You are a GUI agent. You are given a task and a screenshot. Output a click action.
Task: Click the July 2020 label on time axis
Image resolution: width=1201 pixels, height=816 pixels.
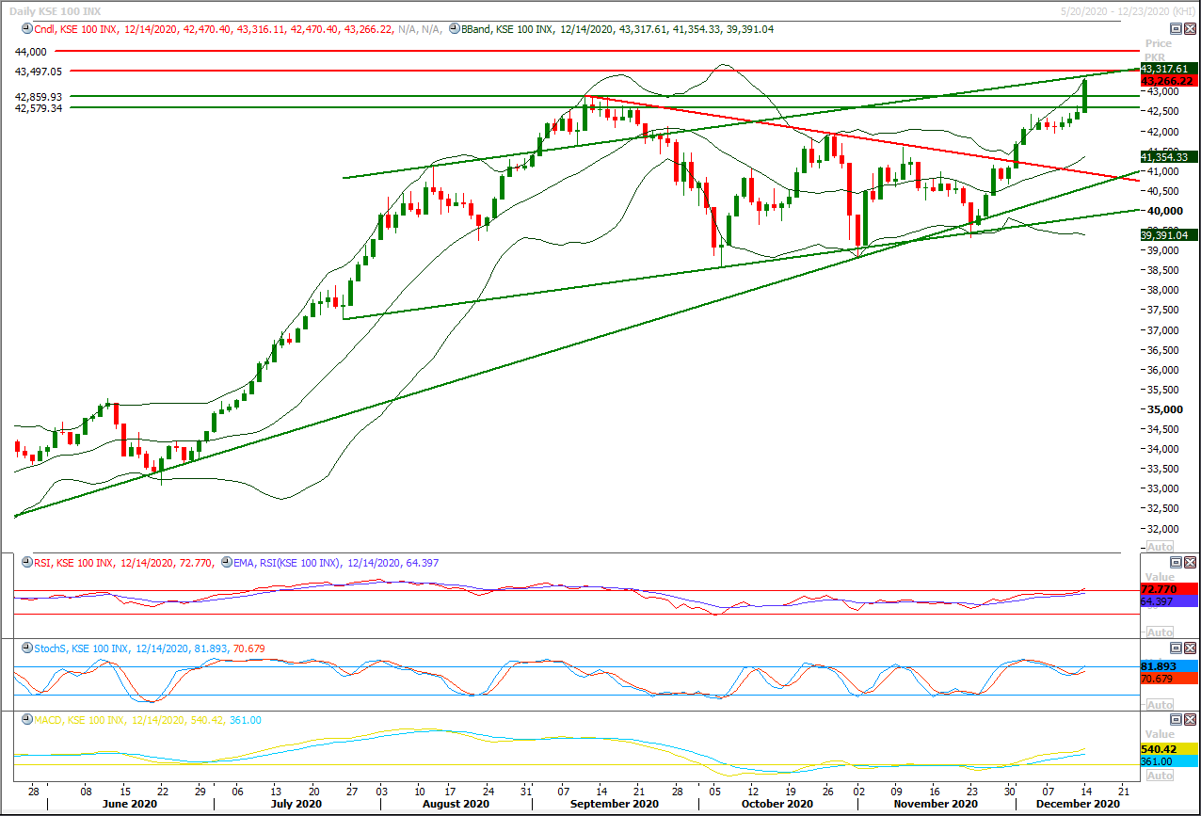point(296,805)
